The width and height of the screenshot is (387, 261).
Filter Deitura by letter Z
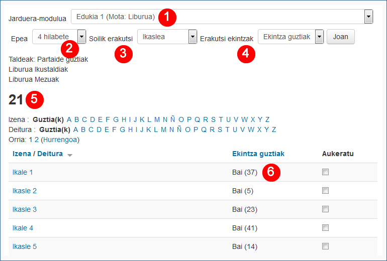(274, 129)
